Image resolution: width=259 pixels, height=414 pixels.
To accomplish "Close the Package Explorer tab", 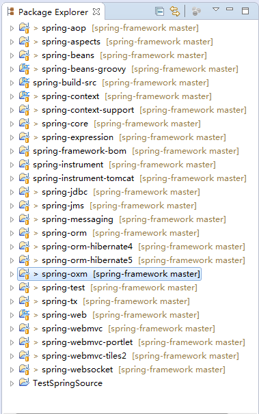I will pyautogui.click(x=96, y=12).
